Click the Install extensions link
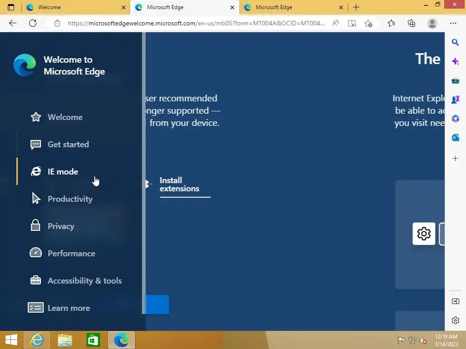 [x=179, y=184]
